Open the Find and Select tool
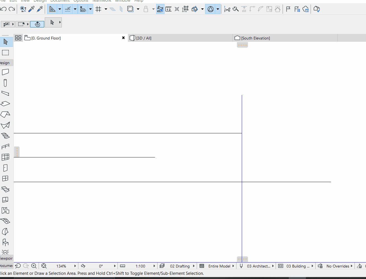This screenshot has width=366, height=279. (x=23, y=9)
